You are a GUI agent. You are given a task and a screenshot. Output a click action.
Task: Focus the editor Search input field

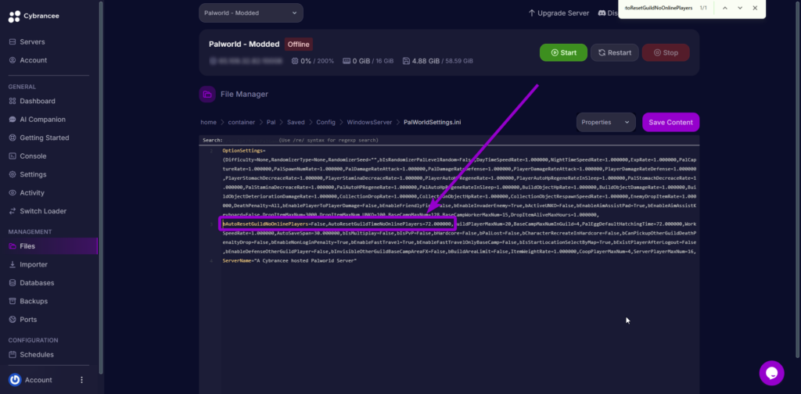point(250,140)
